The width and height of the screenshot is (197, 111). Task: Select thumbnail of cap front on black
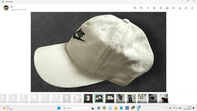(88, 98)
